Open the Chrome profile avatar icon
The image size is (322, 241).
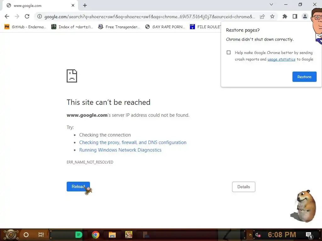(305, 16)
